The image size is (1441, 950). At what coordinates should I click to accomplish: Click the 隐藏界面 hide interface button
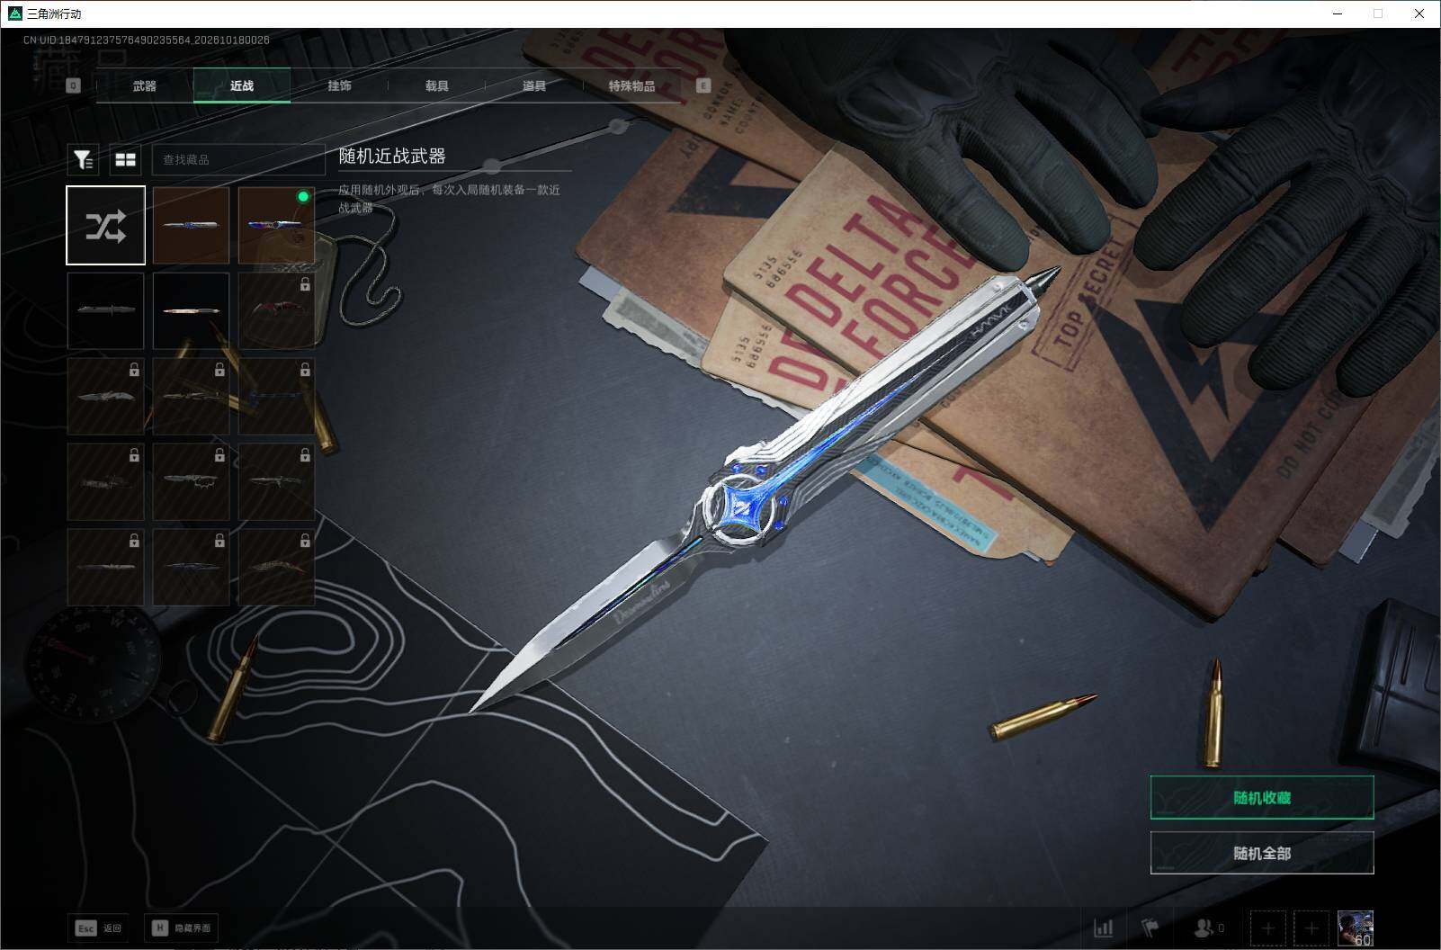(181, 928)
